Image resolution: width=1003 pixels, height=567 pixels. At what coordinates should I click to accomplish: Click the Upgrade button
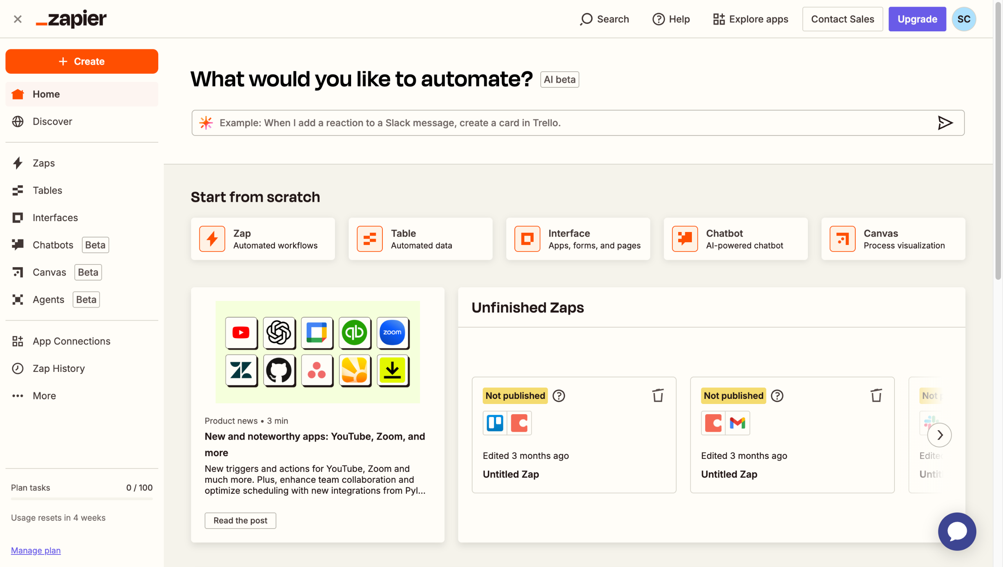[x=917, y=19]
